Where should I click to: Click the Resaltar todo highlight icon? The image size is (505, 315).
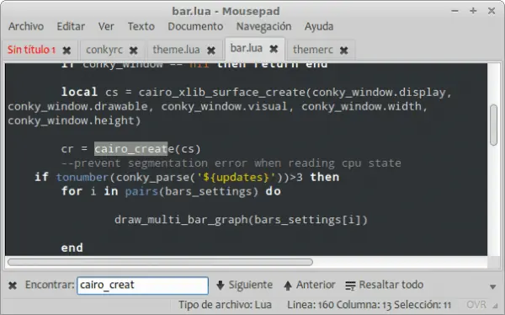[x=350, y=286]
